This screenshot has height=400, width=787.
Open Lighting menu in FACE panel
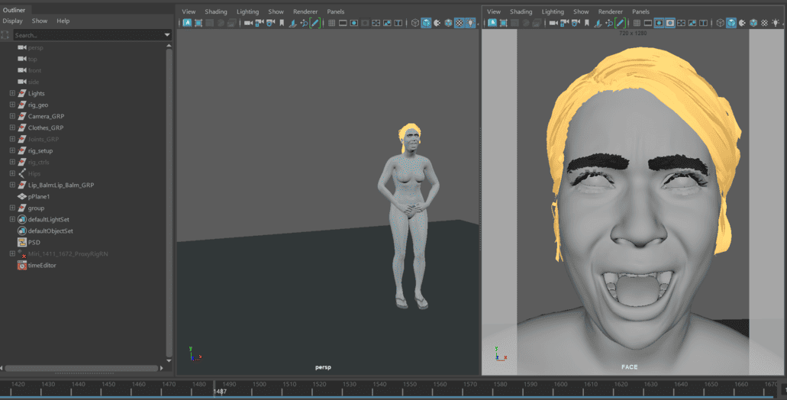[553, 11]
